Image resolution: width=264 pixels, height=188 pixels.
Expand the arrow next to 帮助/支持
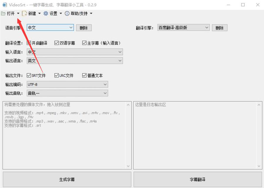click(91, 13)
